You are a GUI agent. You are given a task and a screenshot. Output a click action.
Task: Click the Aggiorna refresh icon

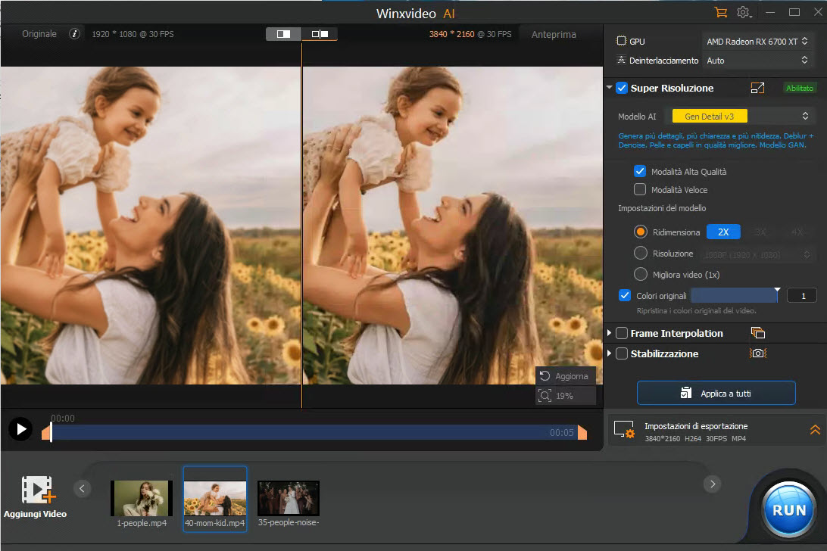point(545,375)
